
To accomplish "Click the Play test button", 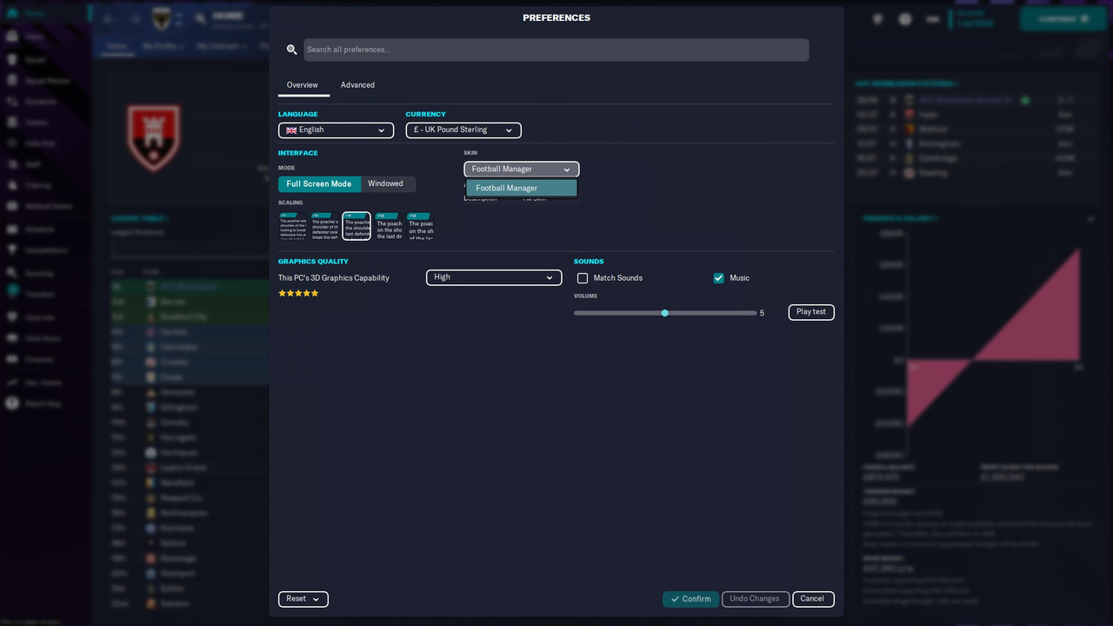I will point(811,312).
